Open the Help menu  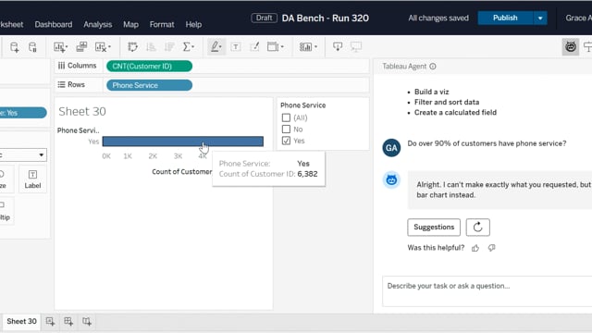pos(193,25)
